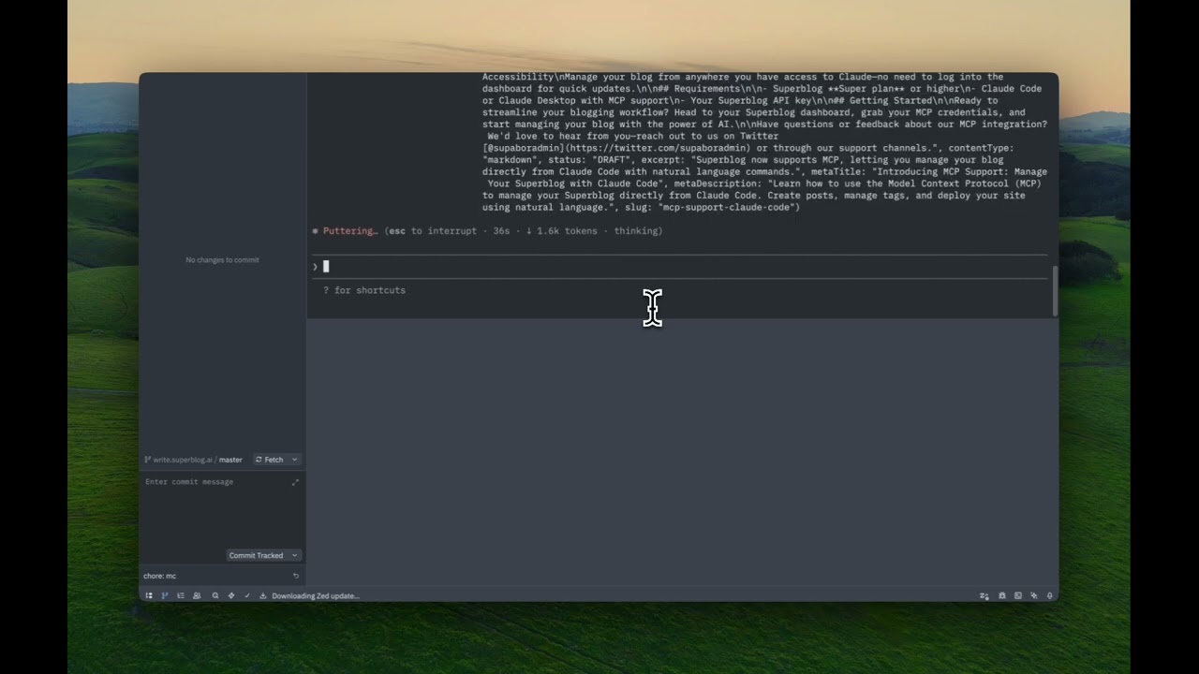The image size is (1199, 674).
Task: Expand the commit message editor
Action: tap(295, 482)
